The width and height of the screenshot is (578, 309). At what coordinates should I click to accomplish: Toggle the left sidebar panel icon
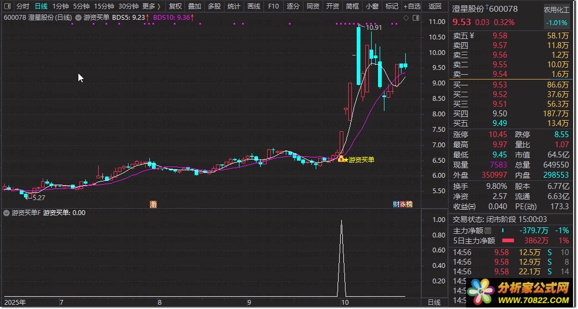[7, 6]
